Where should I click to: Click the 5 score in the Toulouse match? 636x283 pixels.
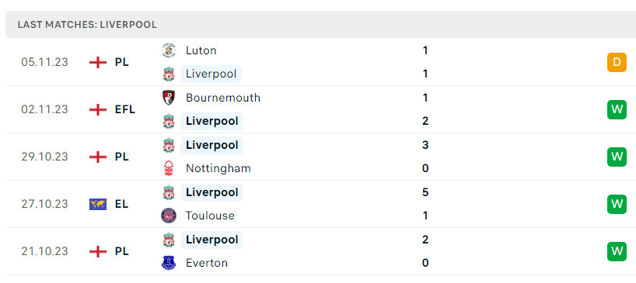(425, 192)
